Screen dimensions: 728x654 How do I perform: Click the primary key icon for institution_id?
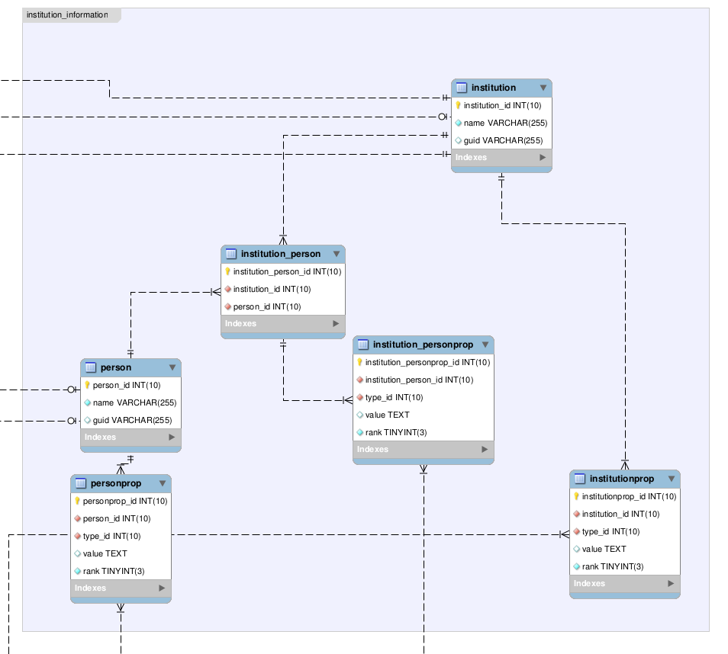459,104
